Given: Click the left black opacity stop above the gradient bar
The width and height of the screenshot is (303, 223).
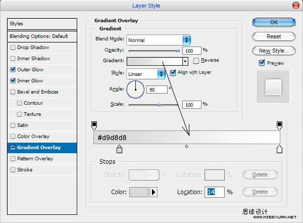Looking at the screenshot, I should pyautogui.click(x=94, y=125).
